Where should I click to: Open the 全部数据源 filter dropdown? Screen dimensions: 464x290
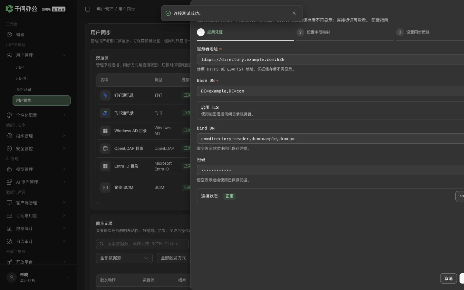[x=124, y=258]
